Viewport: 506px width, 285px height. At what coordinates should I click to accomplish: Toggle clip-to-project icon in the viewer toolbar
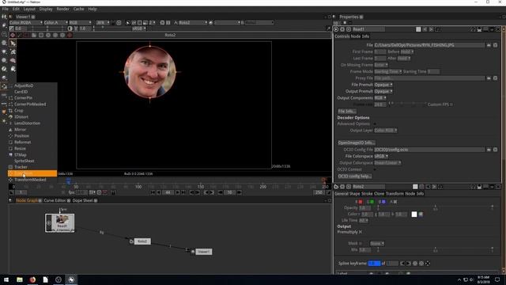click(128, 23)
